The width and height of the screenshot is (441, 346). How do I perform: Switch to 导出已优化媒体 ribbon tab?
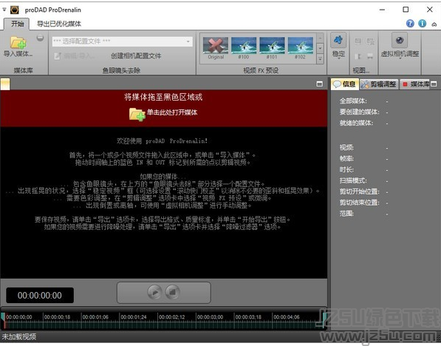(x=59, y=24)
